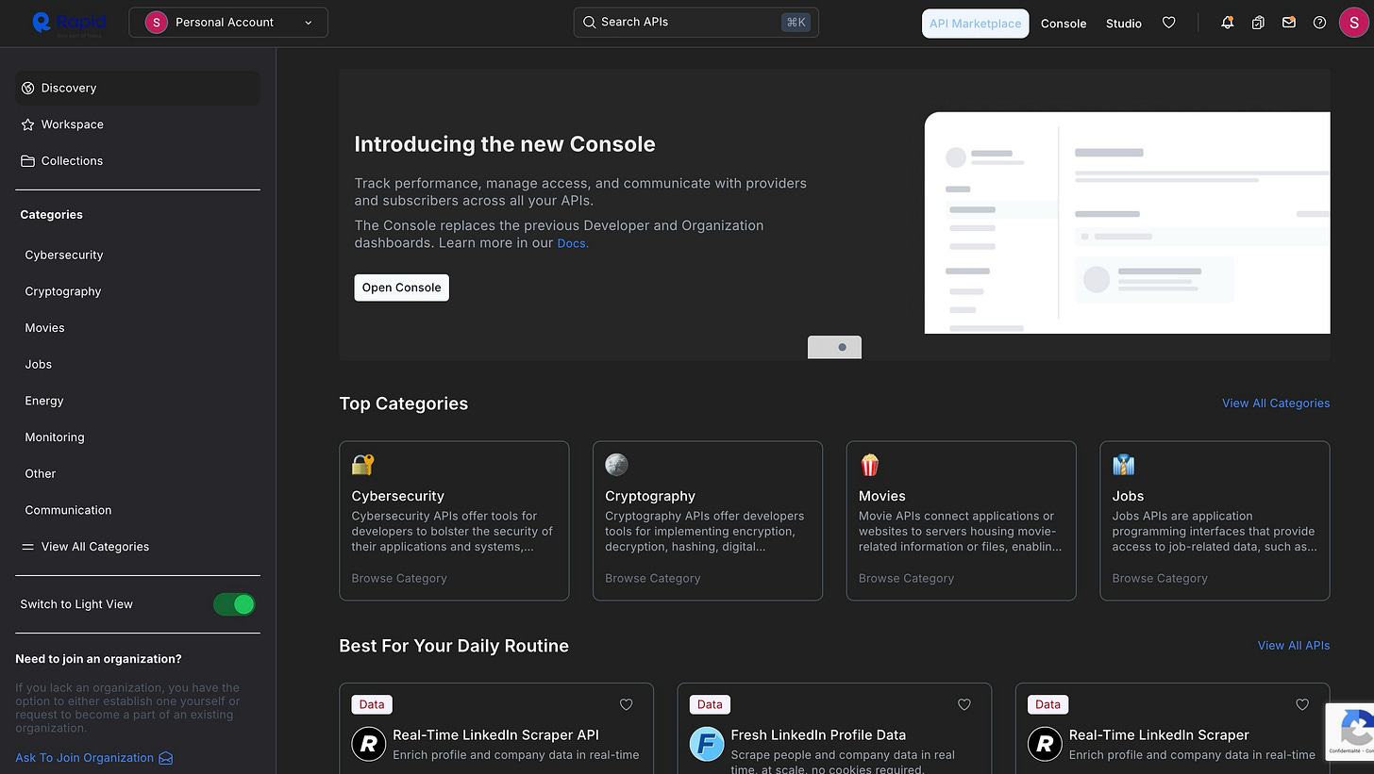Click into the Search APIs field
Image resolution: width=1374 pixels, height=774 pixels.
[696, 23]
